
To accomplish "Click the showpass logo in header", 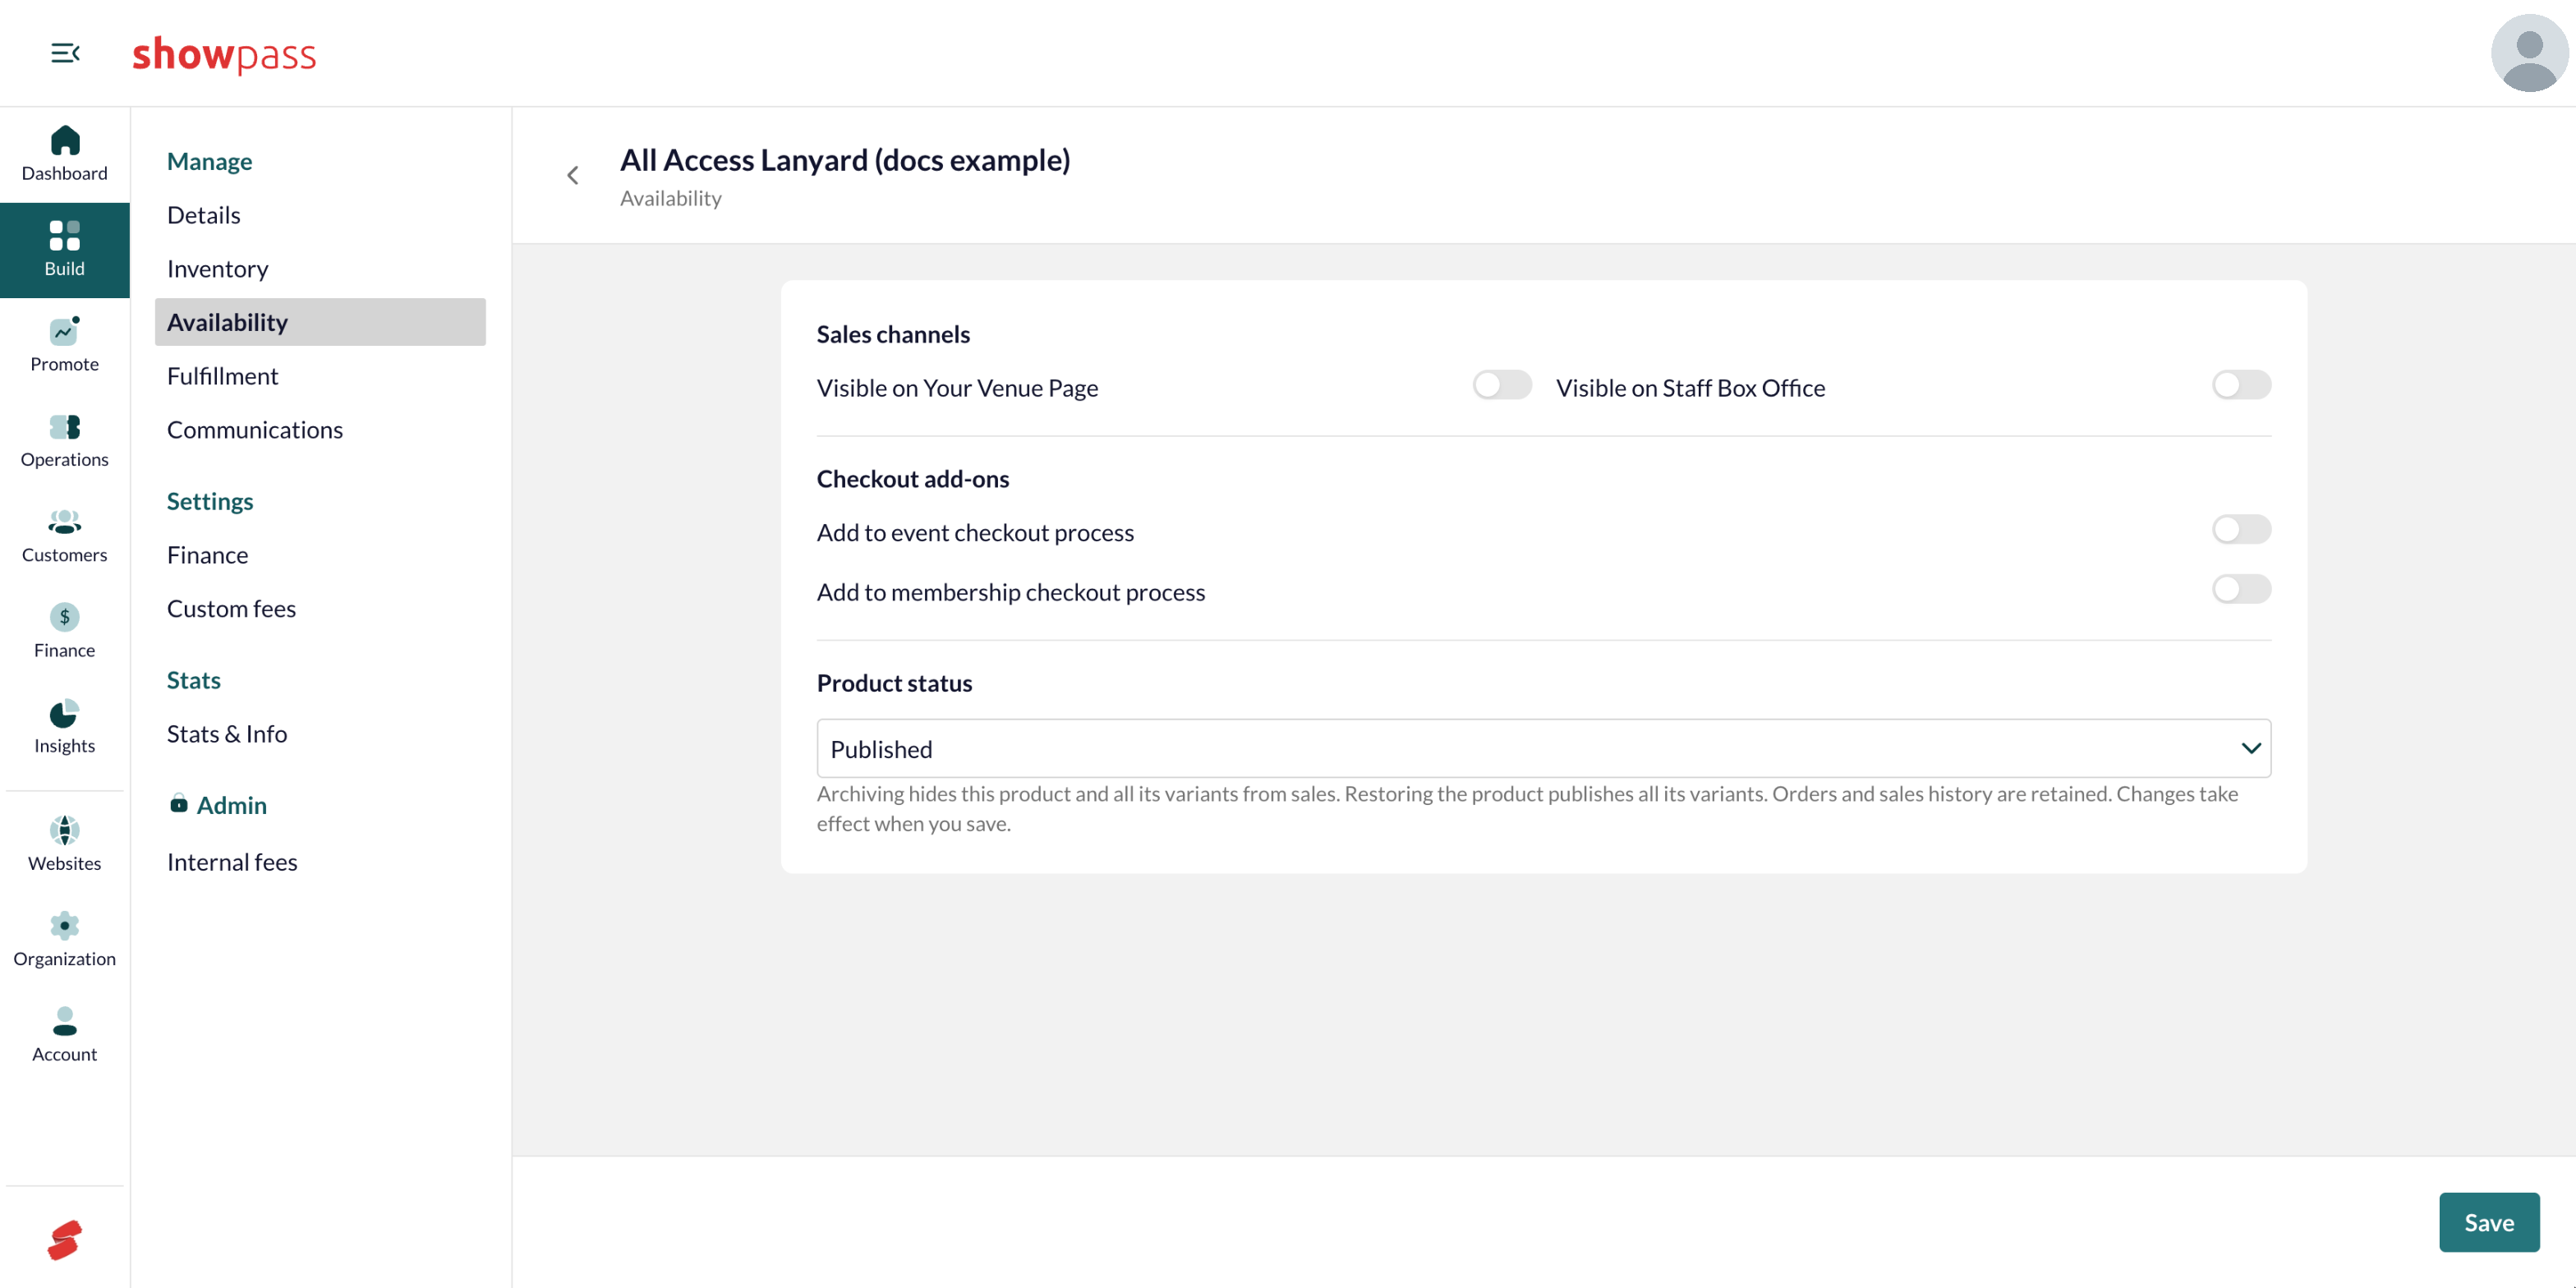I will point(224,54).
